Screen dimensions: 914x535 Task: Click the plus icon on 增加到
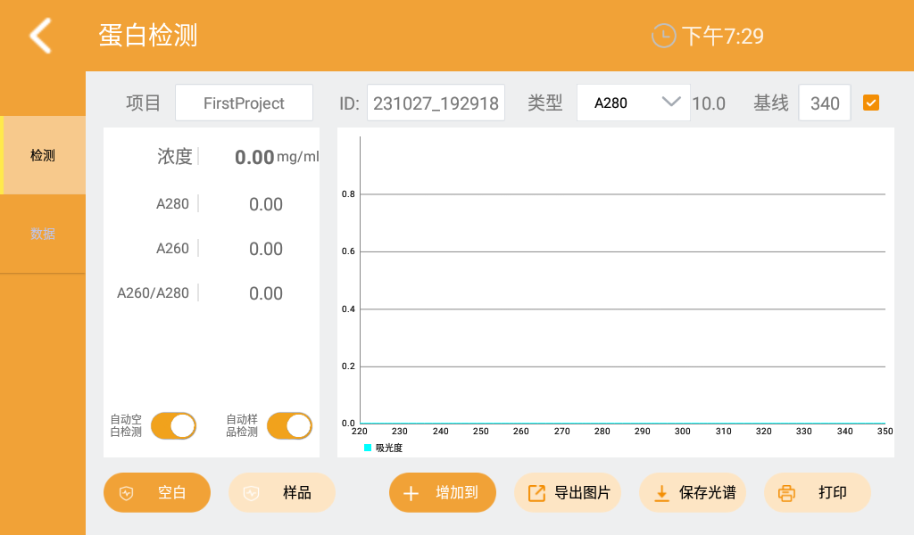(x=411, y=492)
